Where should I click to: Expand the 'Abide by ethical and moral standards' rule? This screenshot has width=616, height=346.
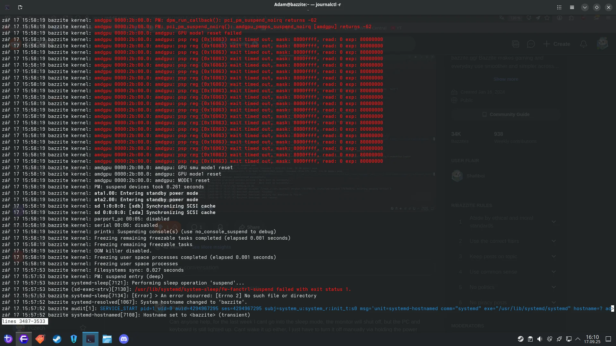click(x=553, y=222)
